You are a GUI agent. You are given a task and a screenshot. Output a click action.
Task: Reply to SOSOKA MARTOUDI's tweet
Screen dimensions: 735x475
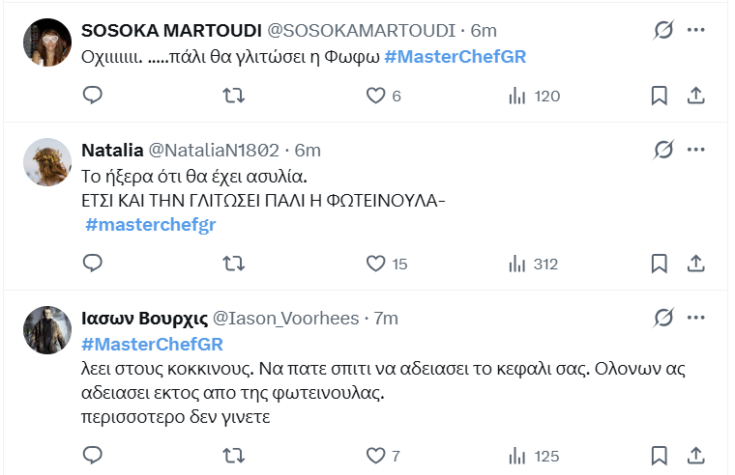tap(93, 96)
